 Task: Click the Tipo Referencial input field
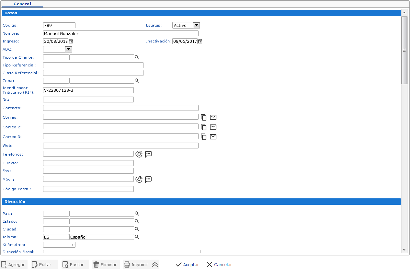[x=93, y=65]
